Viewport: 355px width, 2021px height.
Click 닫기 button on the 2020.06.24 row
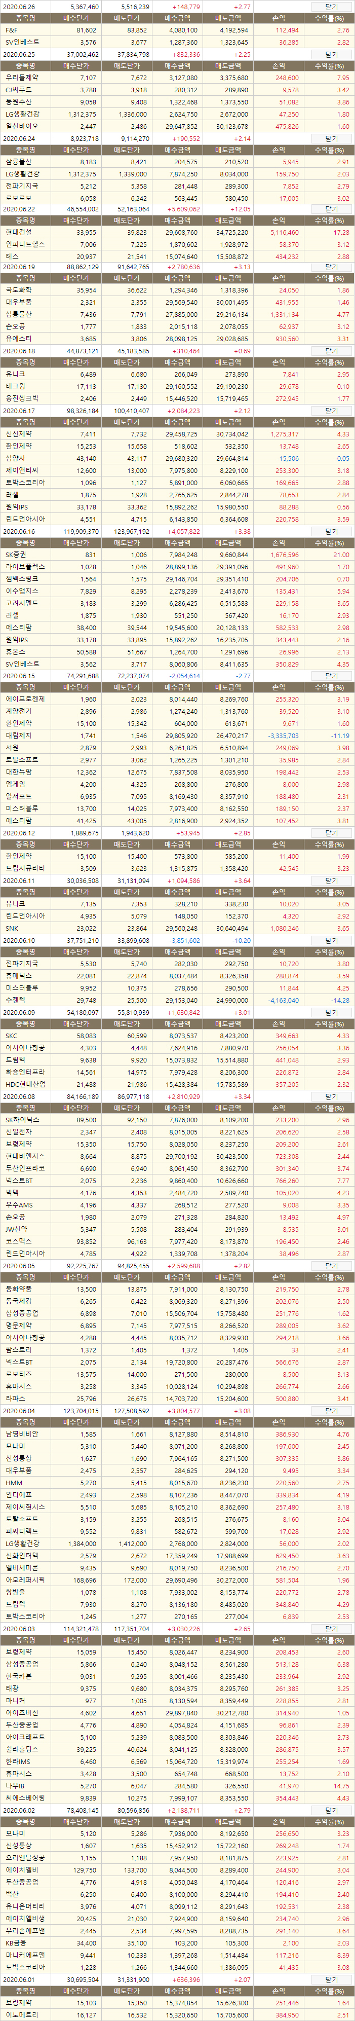tap(332, 138)
